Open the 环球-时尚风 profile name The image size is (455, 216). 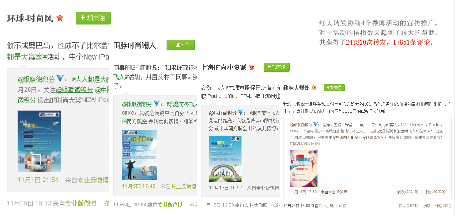point(30,18)
